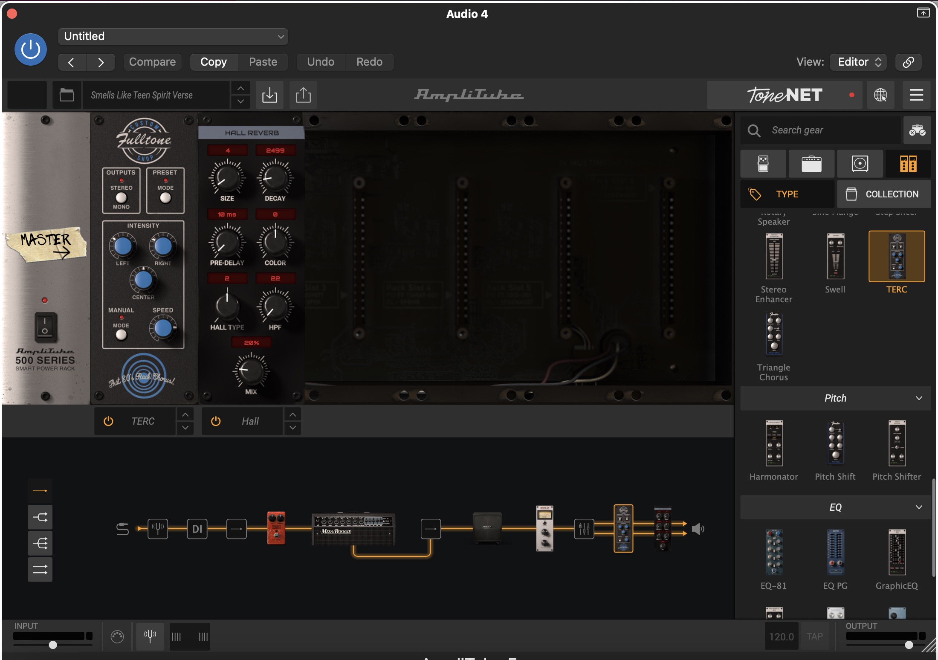Select the dual parallel chain routing
Viewport: 938px width, 660px height.
pyautogui.click(x=40, y=569)
